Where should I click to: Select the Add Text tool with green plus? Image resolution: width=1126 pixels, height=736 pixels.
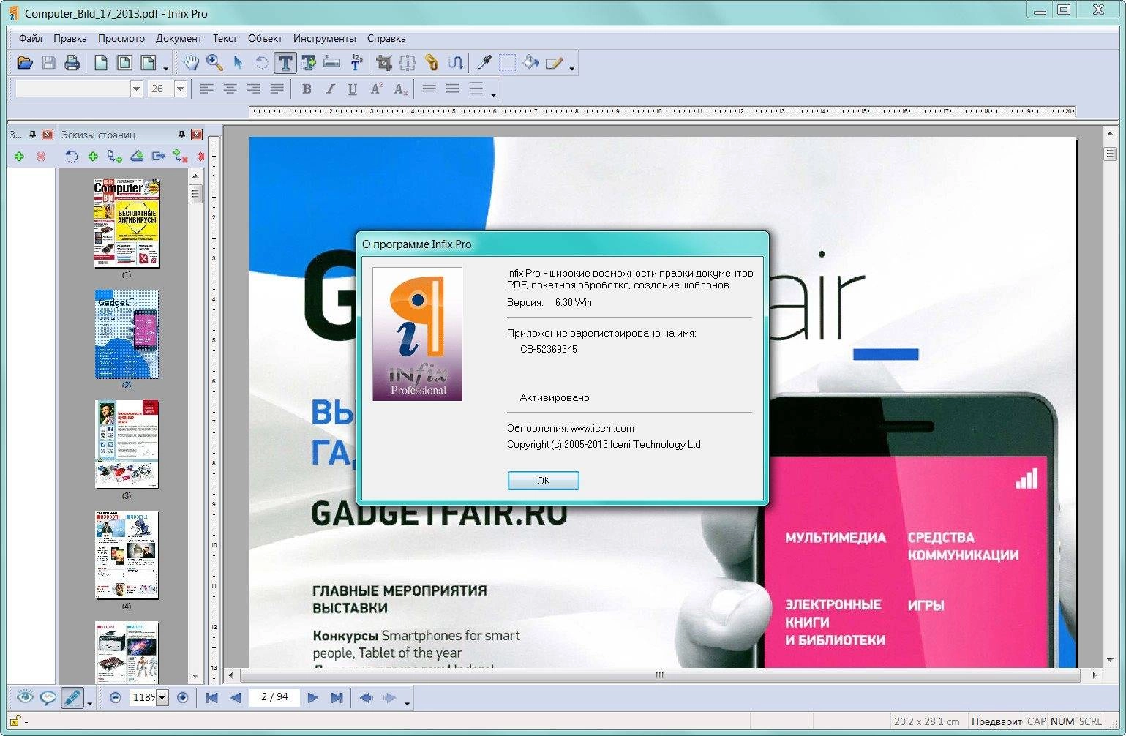[309, 63]
